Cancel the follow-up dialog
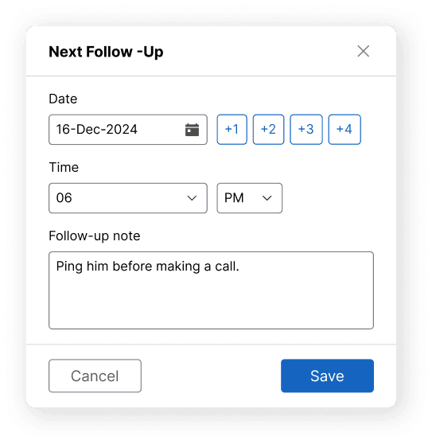 [95, 376]
